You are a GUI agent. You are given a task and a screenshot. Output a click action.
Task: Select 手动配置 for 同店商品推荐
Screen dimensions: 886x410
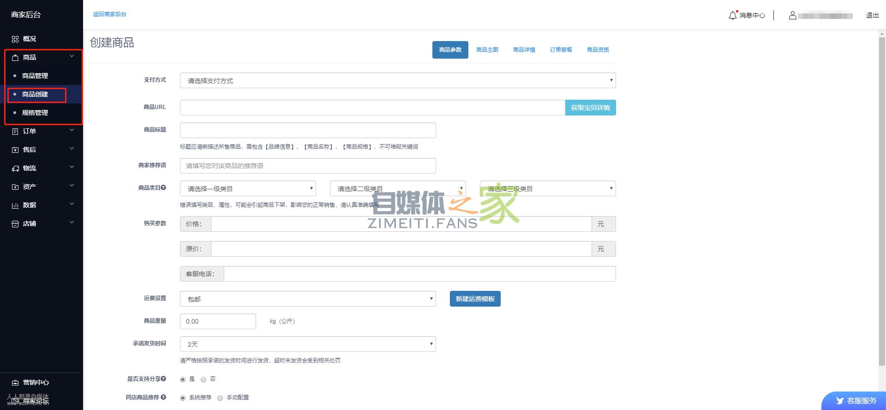[x=220, y=398]
